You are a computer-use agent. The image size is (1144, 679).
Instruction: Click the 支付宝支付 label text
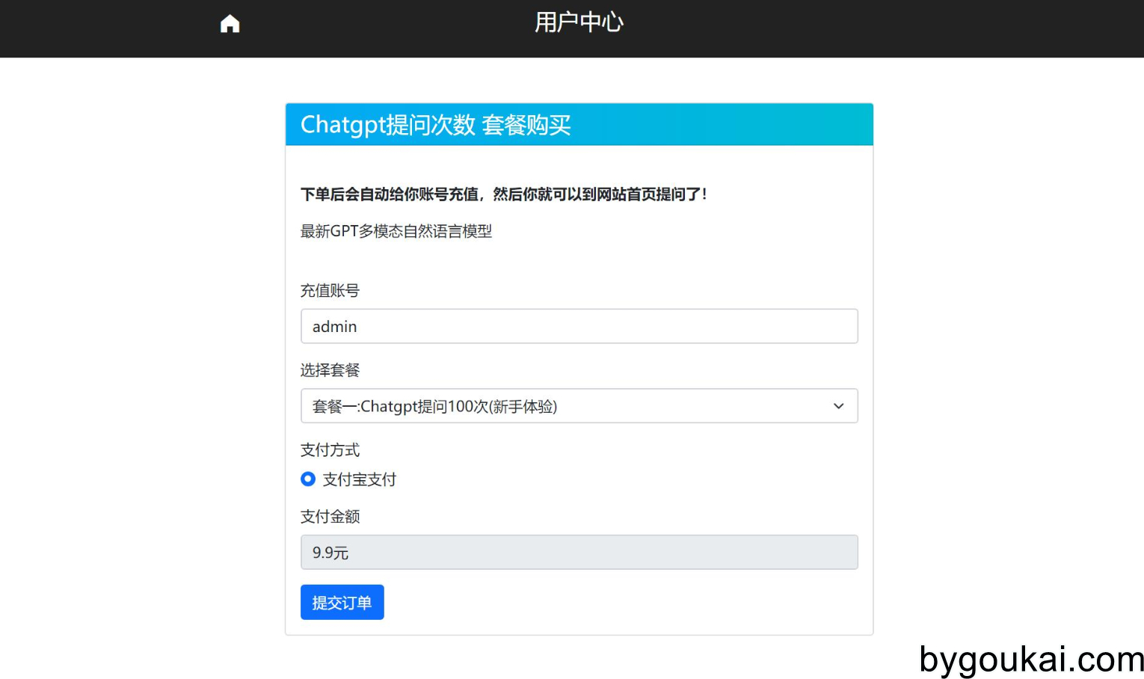[x=360, y=479]
